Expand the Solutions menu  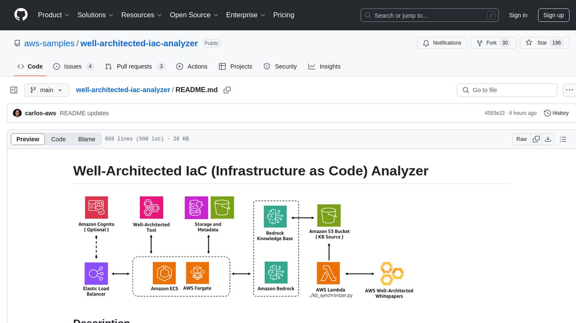(x=95, y=15)
